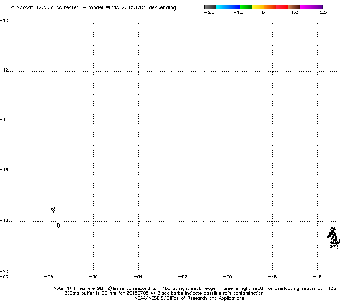The height and width of the screenshot is (301, 343).
Task: Click the purple segment of the color bar
Action: pyautogui.click(x=317, y=7)
